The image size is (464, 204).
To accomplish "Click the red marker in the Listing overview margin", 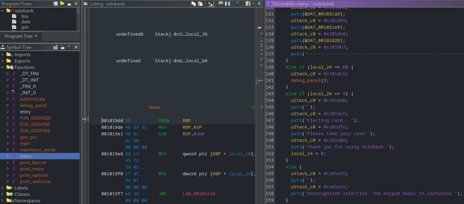I will [x=259, y=27].
